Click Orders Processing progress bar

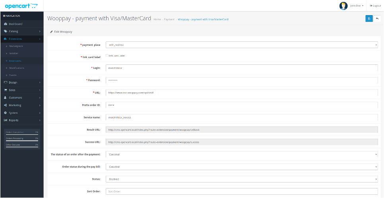click(x=22, y=141)
